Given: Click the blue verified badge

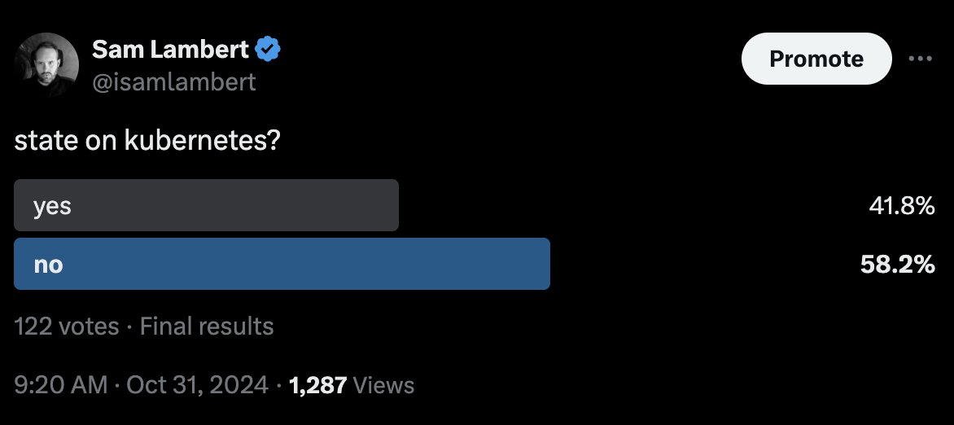Looking at the screenshot, I should click(269, 50).
